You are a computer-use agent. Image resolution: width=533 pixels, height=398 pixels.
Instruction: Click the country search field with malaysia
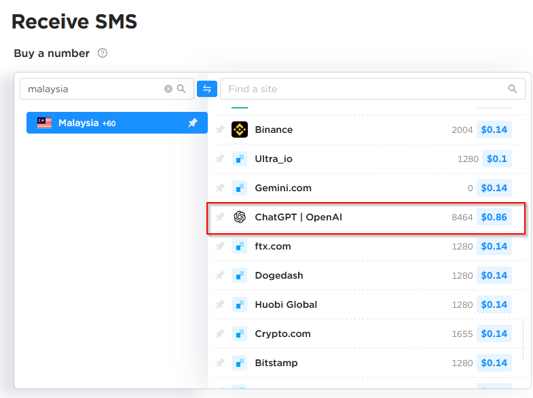(x=107, y=89)
